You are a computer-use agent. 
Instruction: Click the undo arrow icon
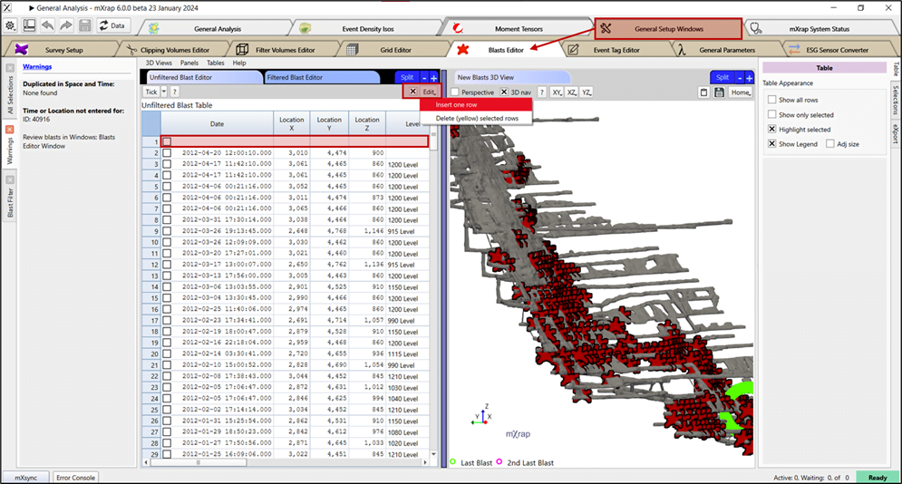point(47,26)
